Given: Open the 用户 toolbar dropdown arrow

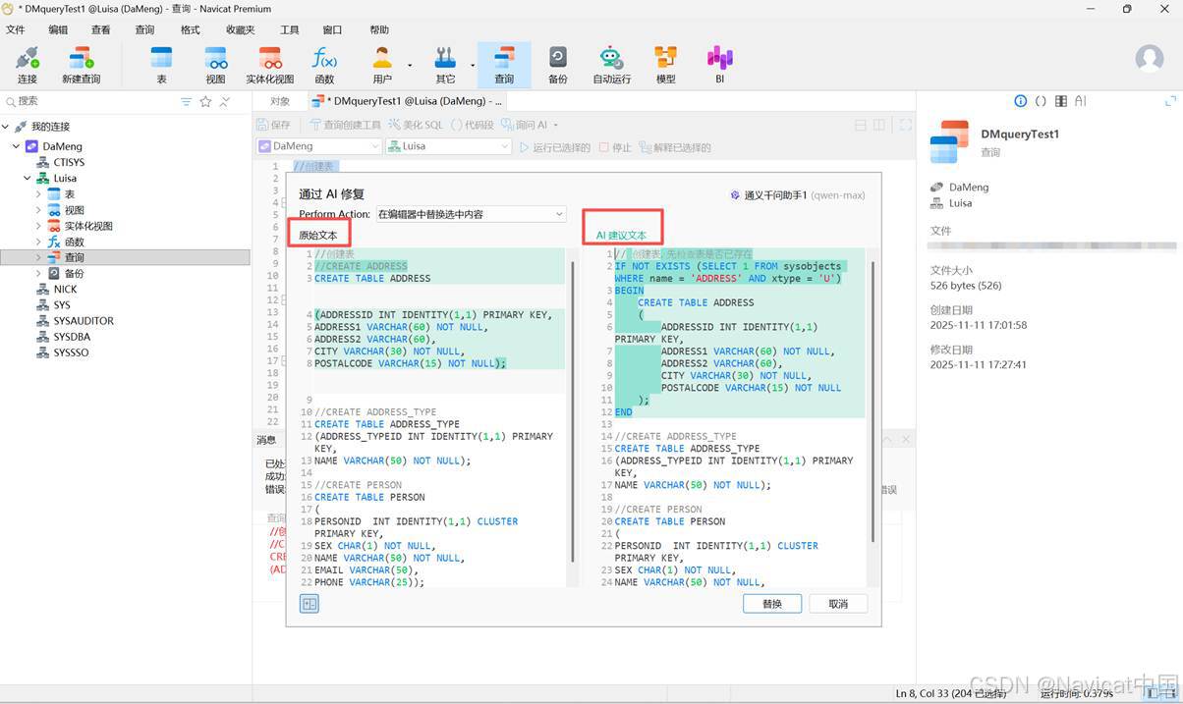Looking at the screenshot, I should [x=410, y=66].
